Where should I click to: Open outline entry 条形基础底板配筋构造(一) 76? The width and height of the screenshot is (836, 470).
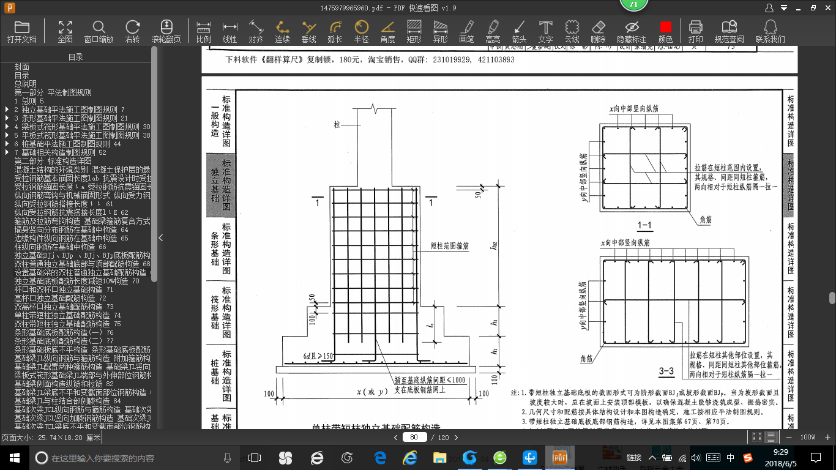64,332
